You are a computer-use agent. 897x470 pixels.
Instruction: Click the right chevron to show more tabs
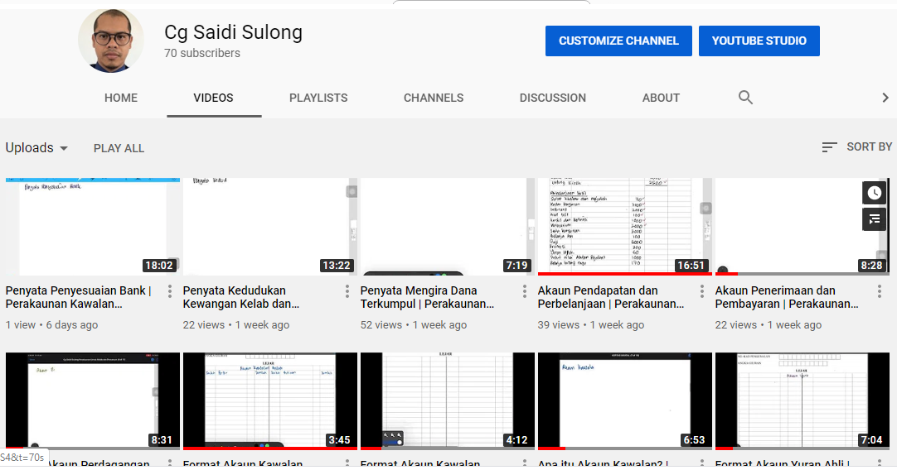(885, 98)
